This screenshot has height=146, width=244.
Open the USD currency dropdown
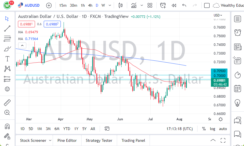click(218, 15)
